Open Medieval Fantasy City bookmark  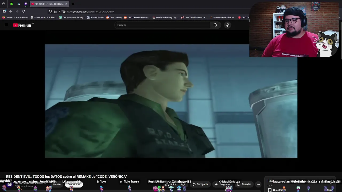tap(165, 18)
